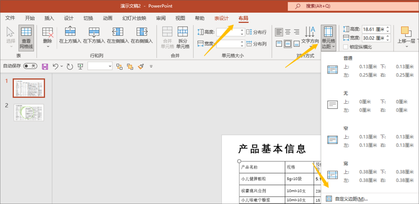Viewport: 419px width, 204px height.
Task: Open the Delete (删除) table menu
Action: pyautogui.click(x=48, y=37)
